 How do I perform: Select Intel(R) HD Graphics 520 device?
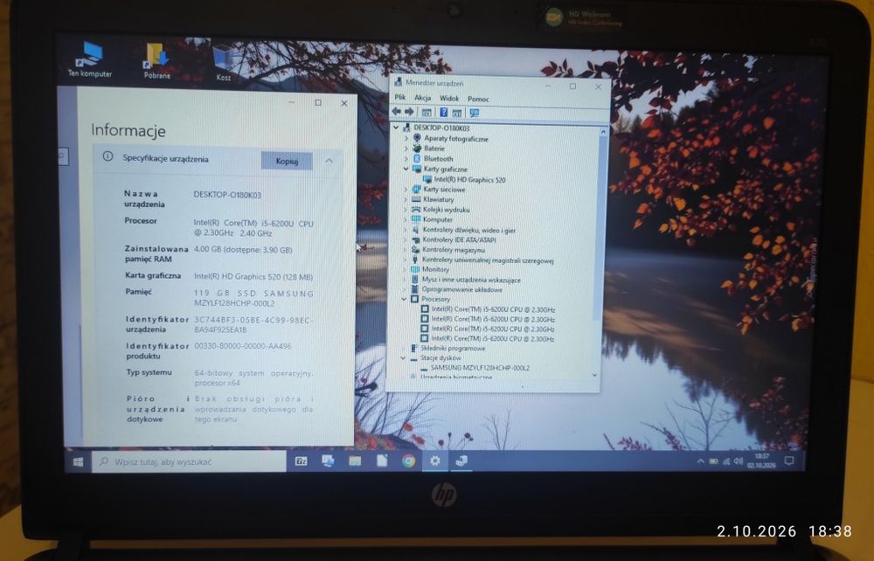(464, 179)
